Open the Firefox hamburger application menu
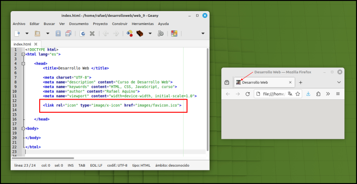Viewport: 357px width, 184px height. [338, 94]
